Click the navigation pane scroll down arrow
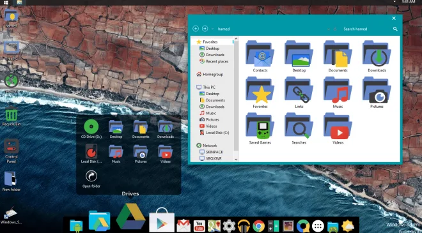 [236, 160]
